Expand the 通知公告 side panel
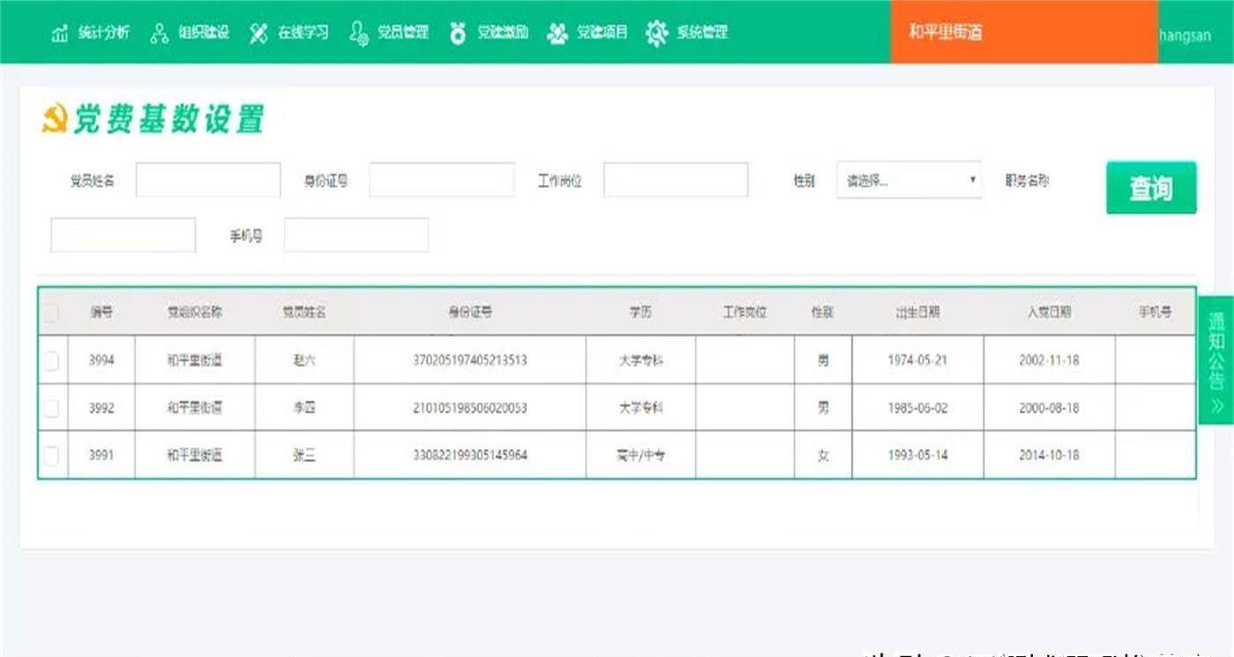 [x=1216, y=360]
